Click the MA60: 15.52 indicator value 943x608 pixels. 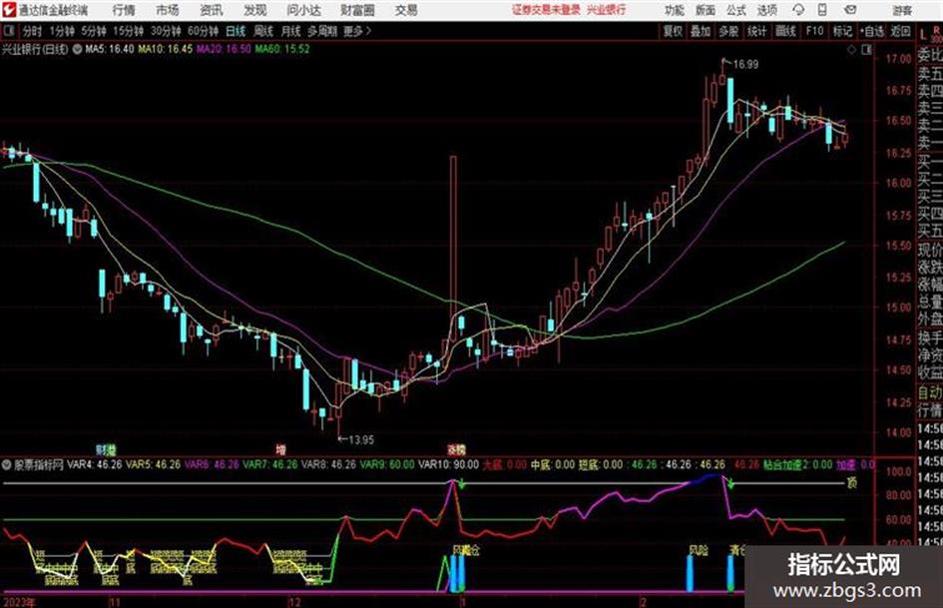point(282,49)
